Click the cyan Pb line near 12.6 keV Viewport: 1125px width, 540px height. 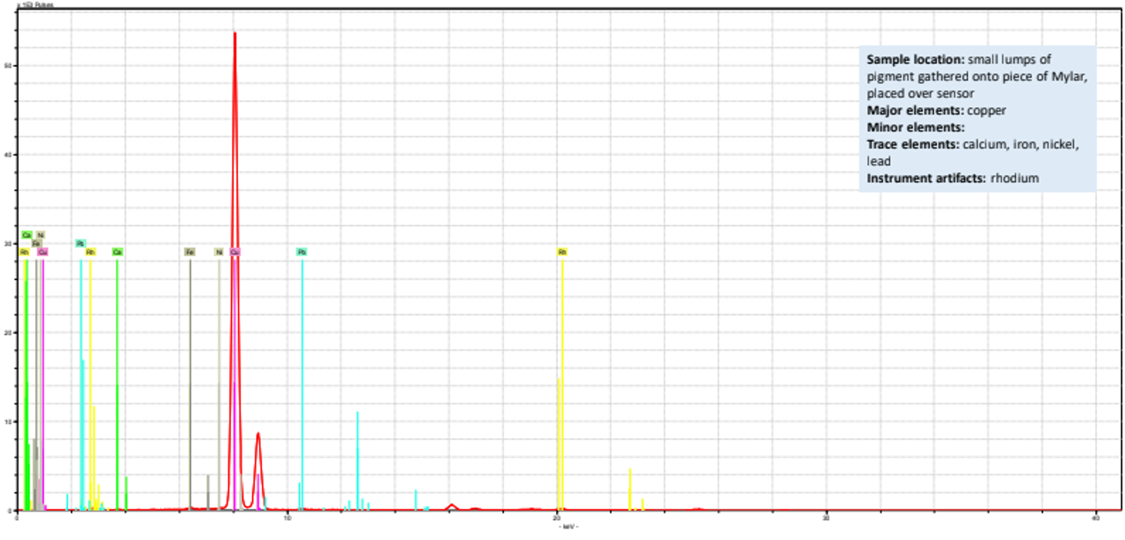358,460
